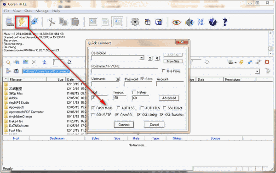Screen dimensions: 276x173
Task: Toggle the OpenSSL checkbox
Action: pos(117,115)
